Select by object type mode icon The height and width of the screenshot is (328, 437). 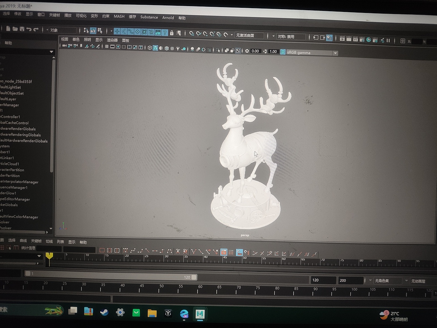coord(93,31)
